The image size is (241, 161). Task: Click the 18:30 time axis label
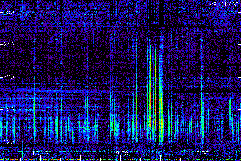(x=120, y=153)
